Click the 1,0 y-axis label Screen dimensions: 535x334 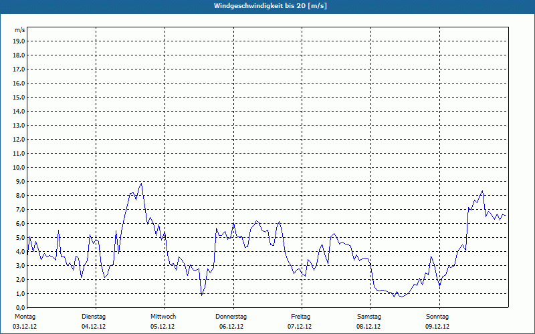pos(20,293)
